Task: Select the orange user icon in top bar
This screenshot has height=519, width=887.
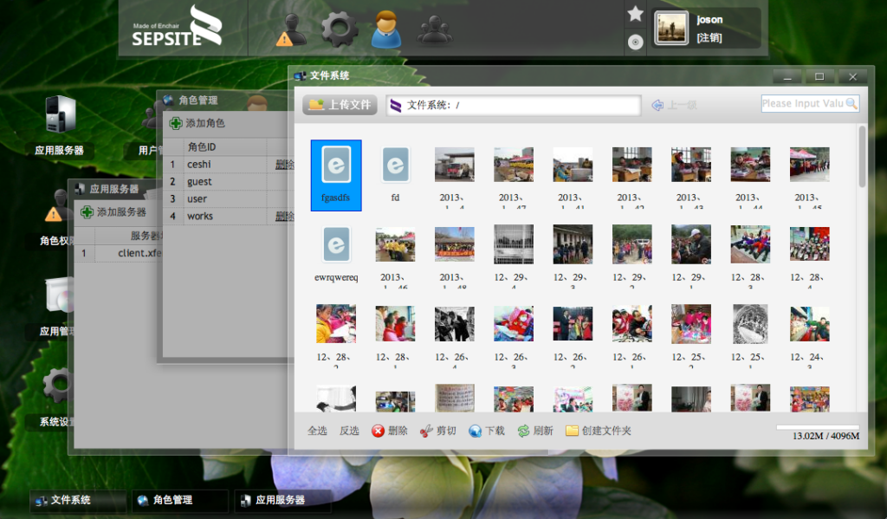Action: tap(386, 29)
